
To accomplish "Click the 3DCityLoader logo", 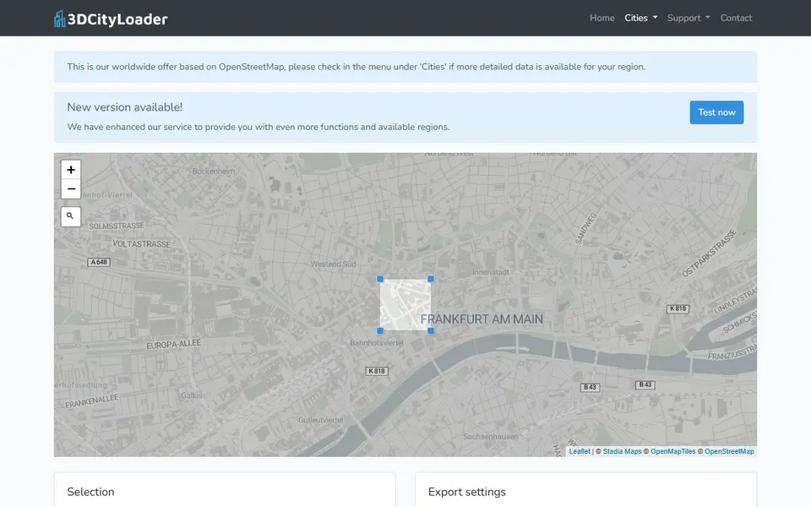I will tap(111, 19).
